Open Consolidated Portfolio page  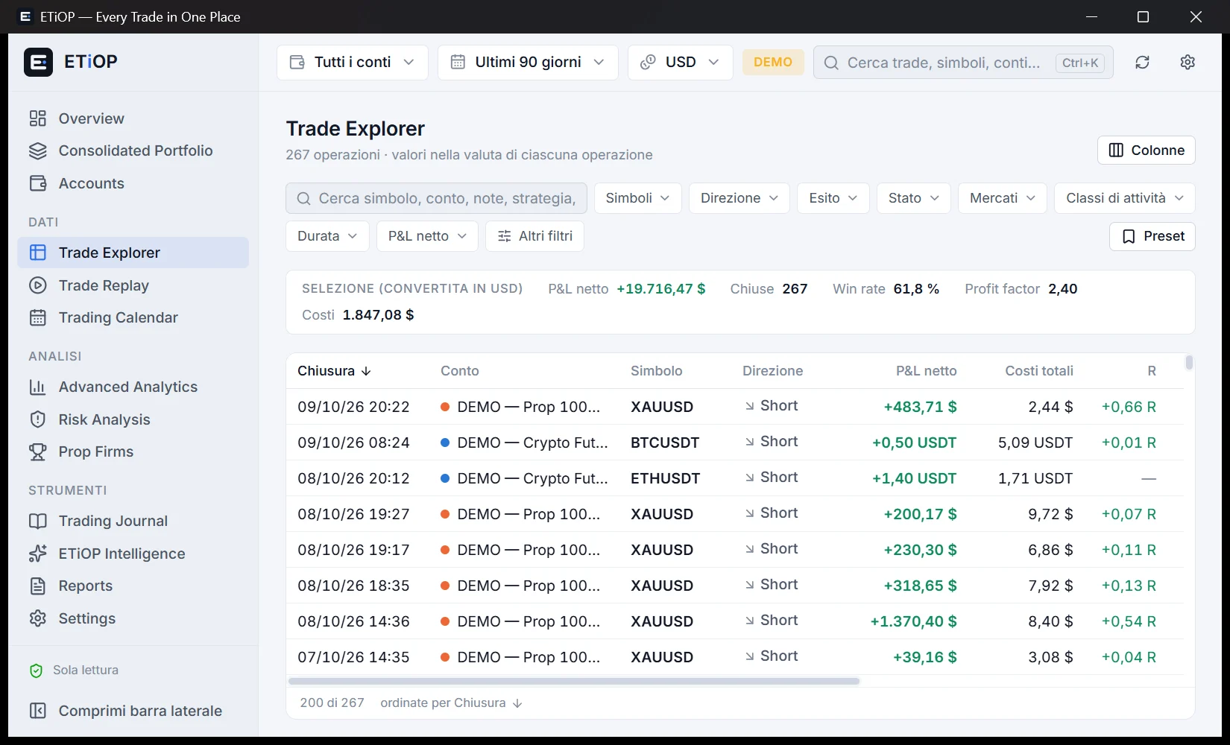coord(133,150)
